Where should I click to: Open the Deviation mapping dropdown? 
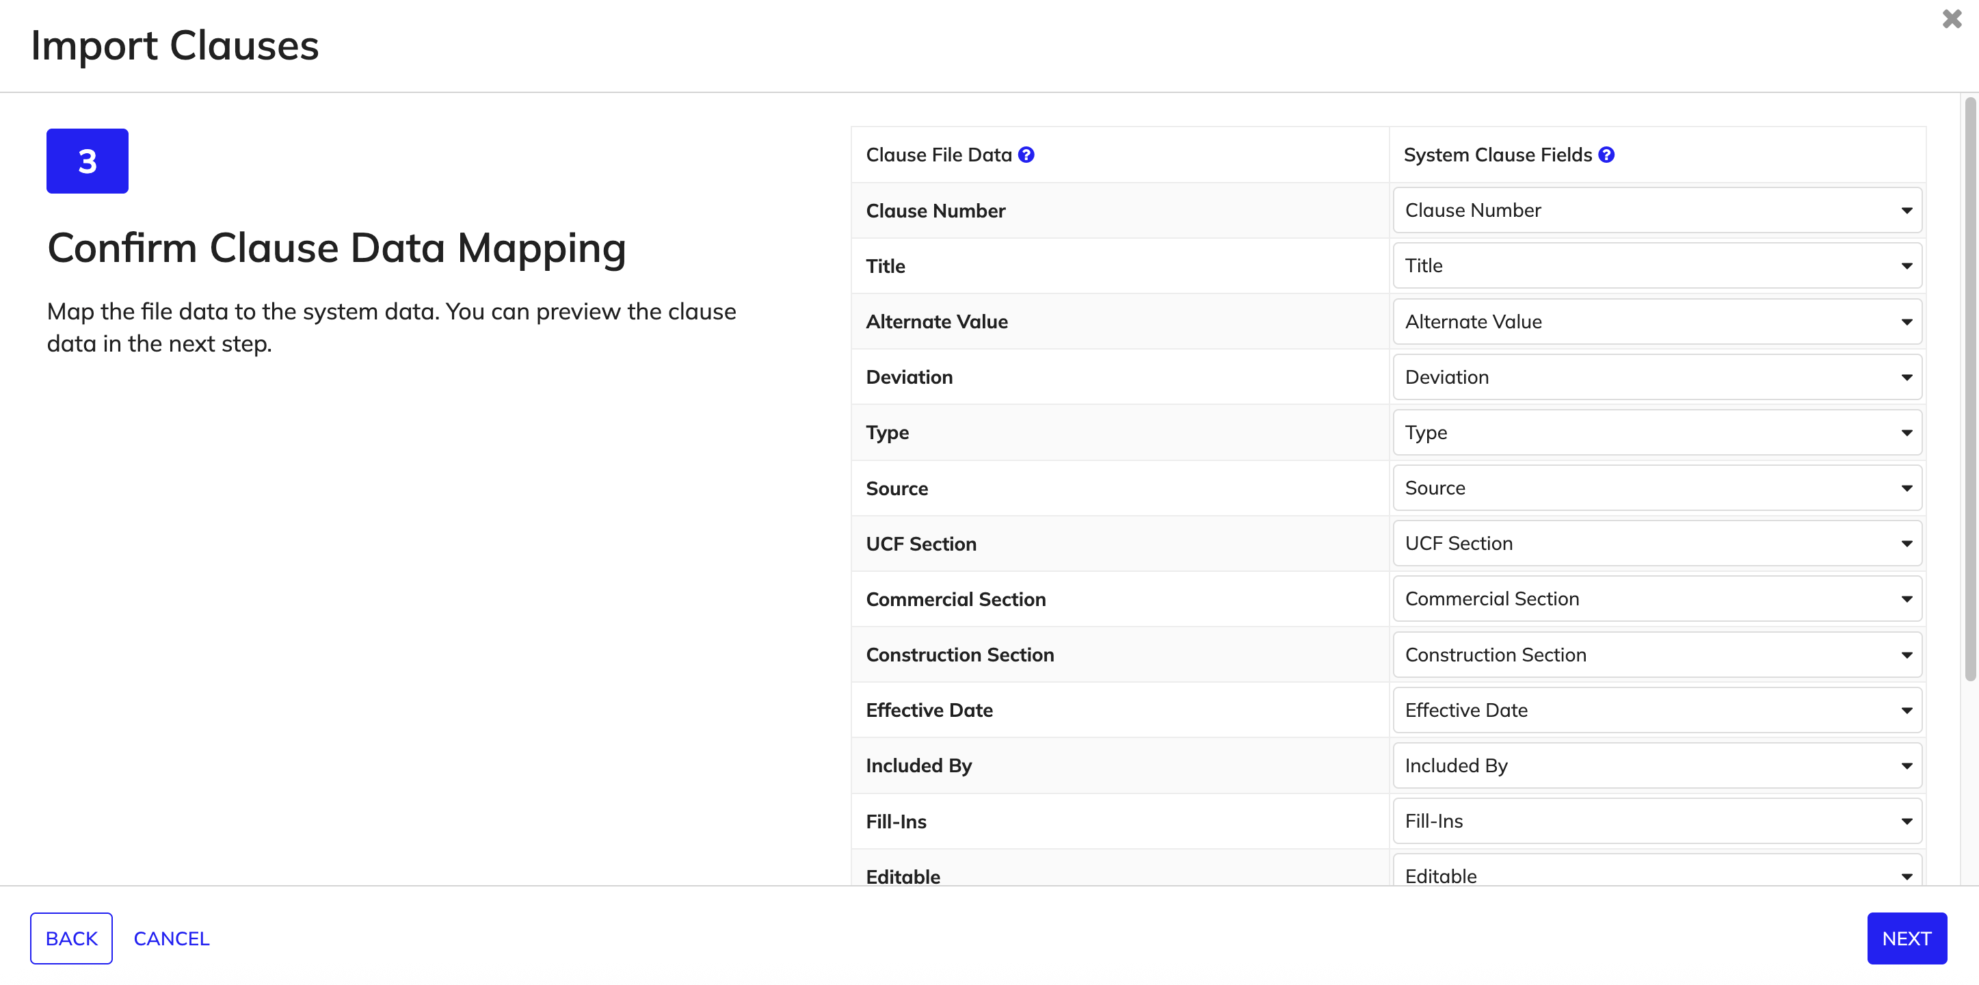[1657, 378]
